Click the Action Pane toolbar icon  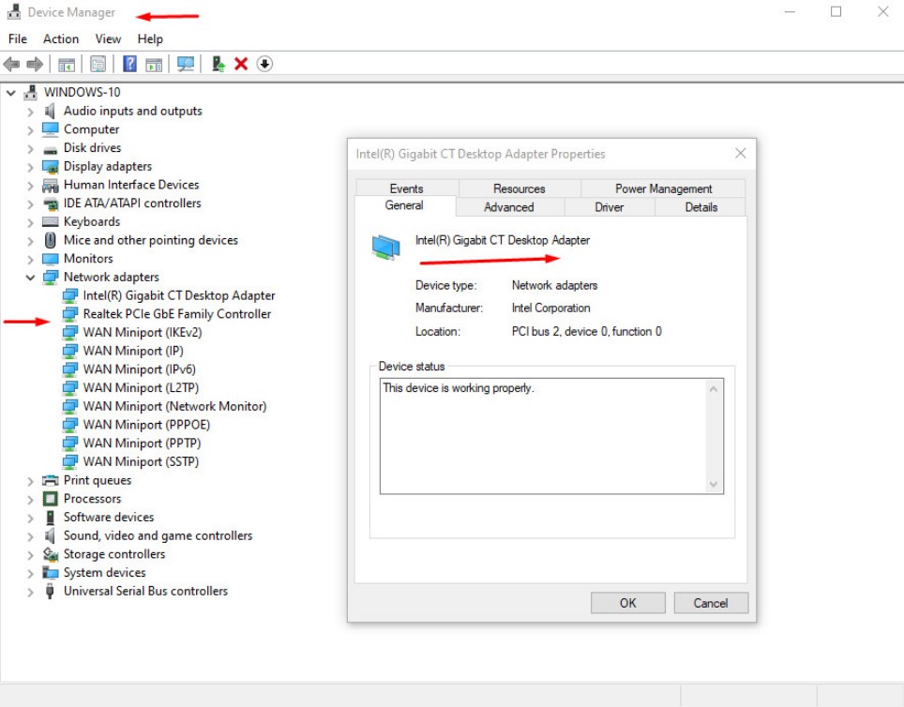[154, 64]
